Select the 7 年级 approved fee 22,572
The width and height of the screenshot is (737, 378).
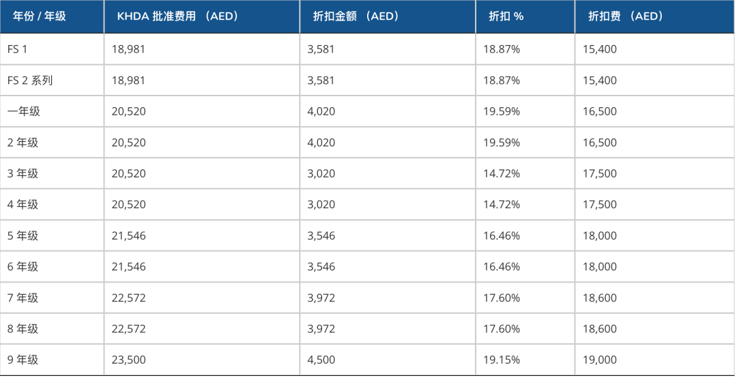[x=129, y=297]
